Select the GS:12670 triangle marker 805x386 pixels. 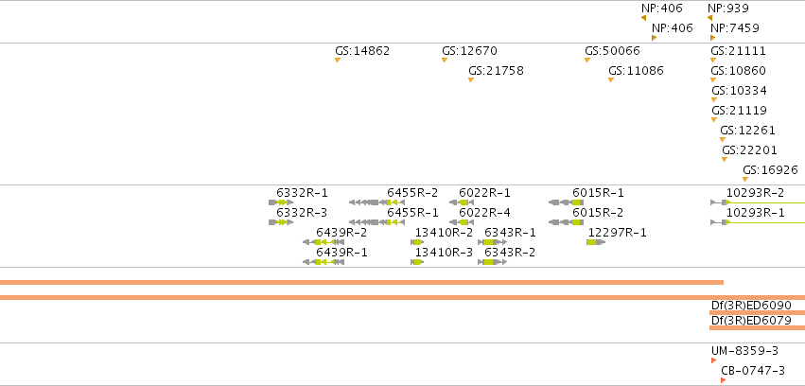[x=444, y=60]
